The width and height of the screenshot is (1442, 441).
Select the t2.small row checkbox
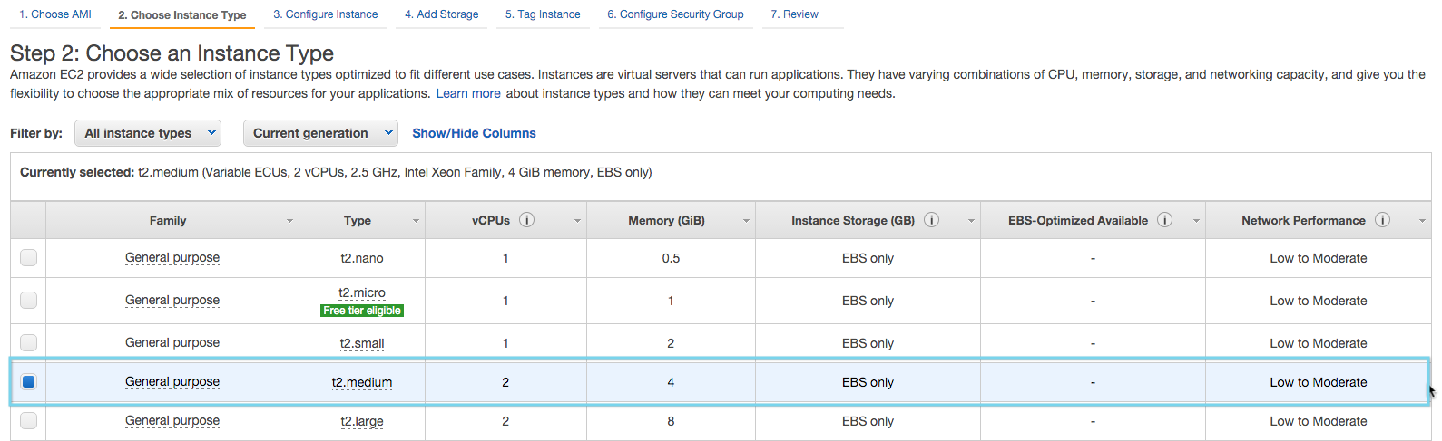coord(28,342)
